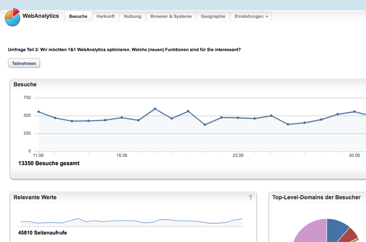Click the Besuche panel header
366x242 pixels.
click(25, 84)
